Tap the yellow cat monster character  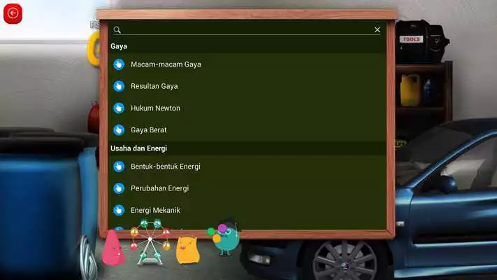coord(187,250)
